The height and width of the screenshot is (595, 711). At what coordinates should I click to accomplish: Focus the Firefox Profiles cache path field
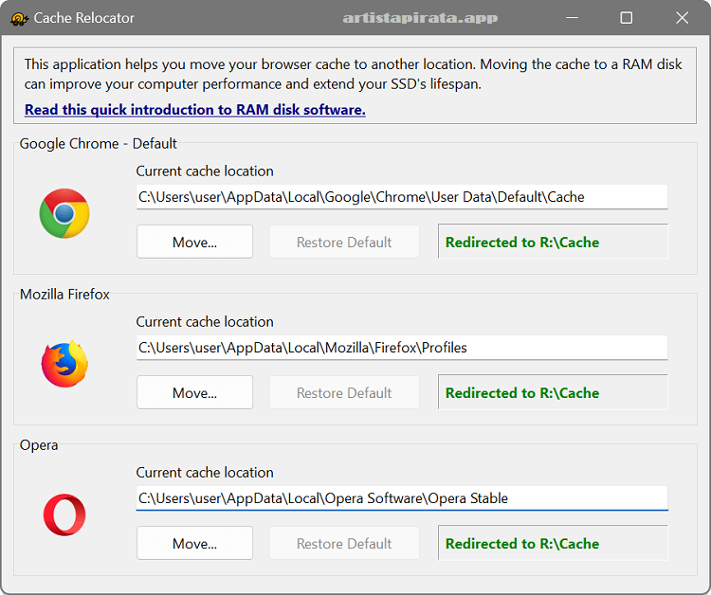tap(402, 348)
